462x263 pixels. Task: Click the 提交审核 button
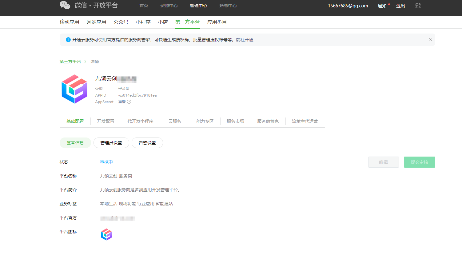420,162
